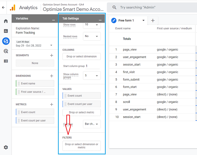Image resolution: width=197 pixels, height=155 pixels.
Task: Grab the First user source dimension handle
Action: [19, 92]
